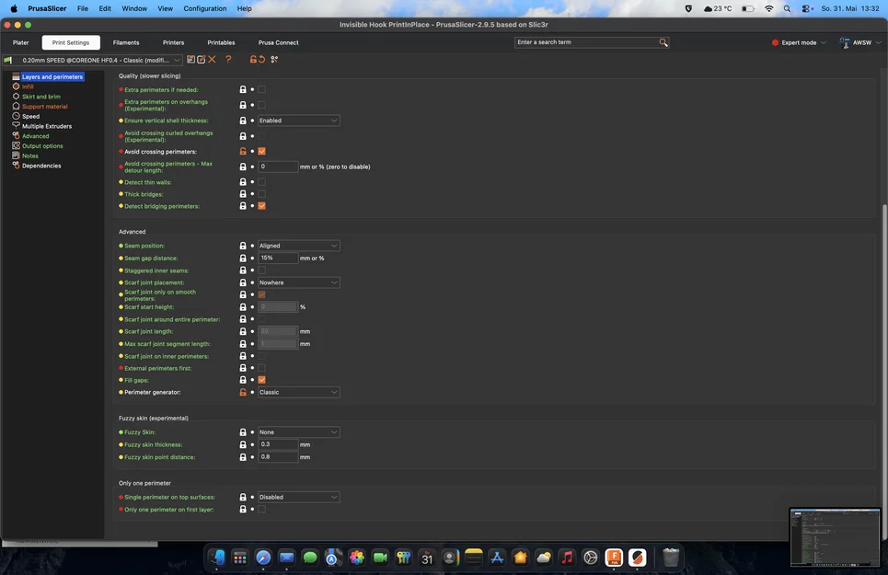Click the Seam gap distance field
The width and height of the screenshot is (888, 575).
278,259
